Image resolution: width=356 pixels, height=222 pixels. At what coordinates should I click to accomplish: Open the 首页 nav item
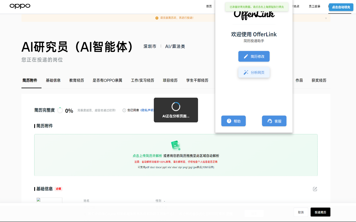click(x=209, y=6)
